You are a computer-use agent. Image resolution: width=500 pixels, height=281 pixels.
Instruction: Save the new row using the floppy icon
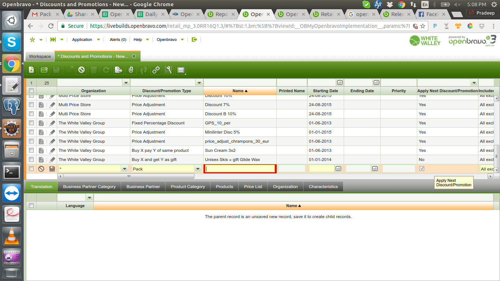(x=52, y=169)
